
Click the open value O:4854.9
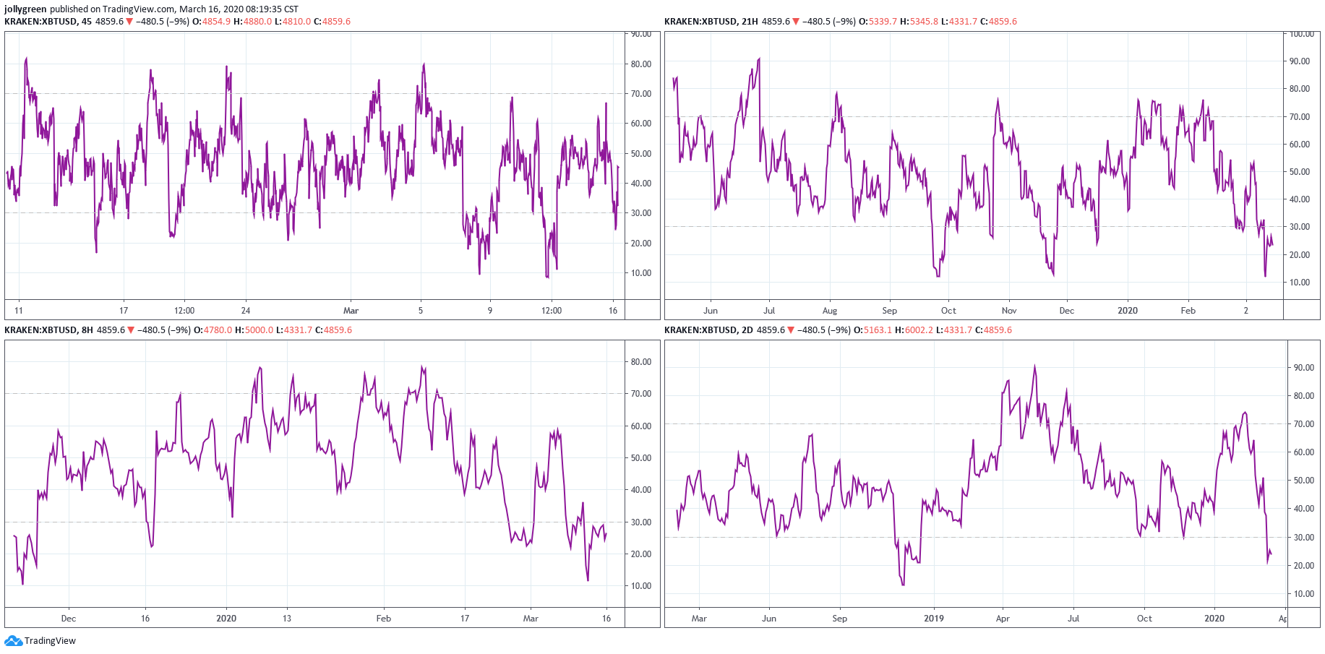[x=212, y=22]
